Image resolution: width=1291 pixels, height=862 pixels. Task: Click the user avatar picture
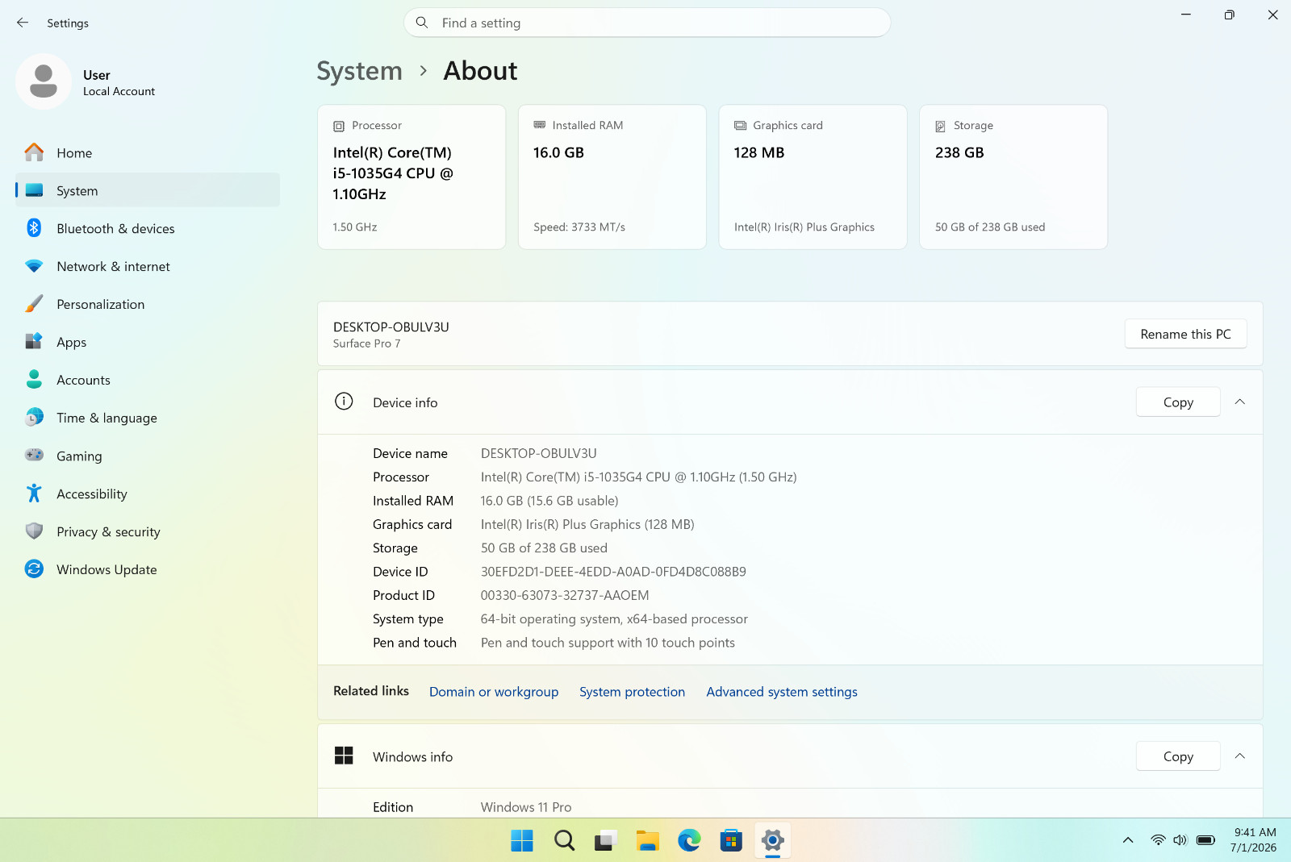pos(44,81)
